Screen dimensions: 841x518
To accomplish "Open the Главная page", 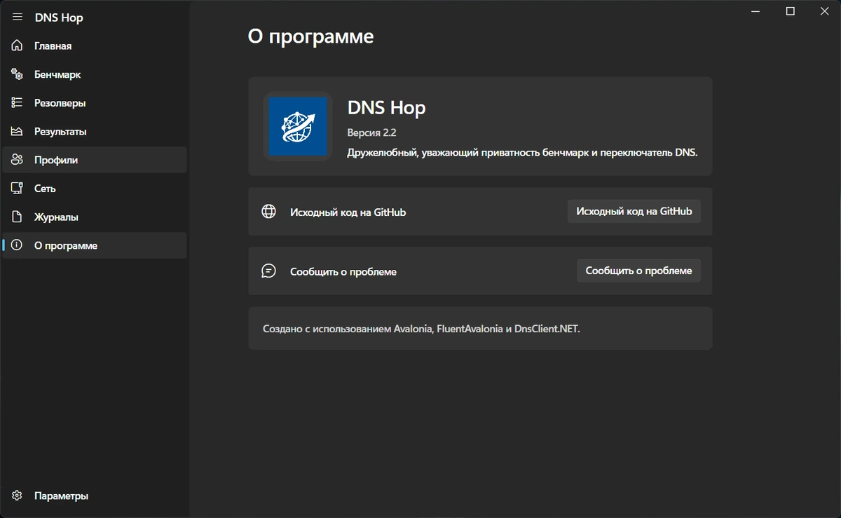I will (95, 46).
